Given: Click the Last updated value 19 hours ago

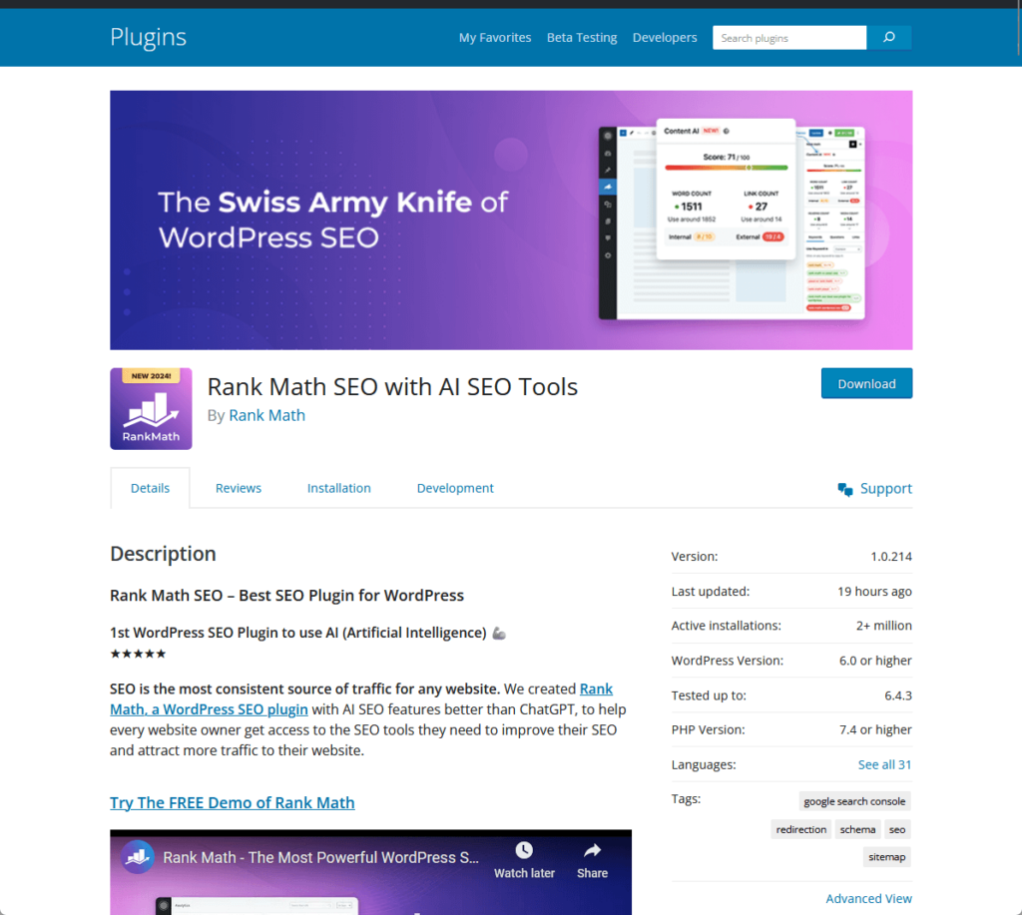Looking at the screenshot, I should (x=874, y=591).
